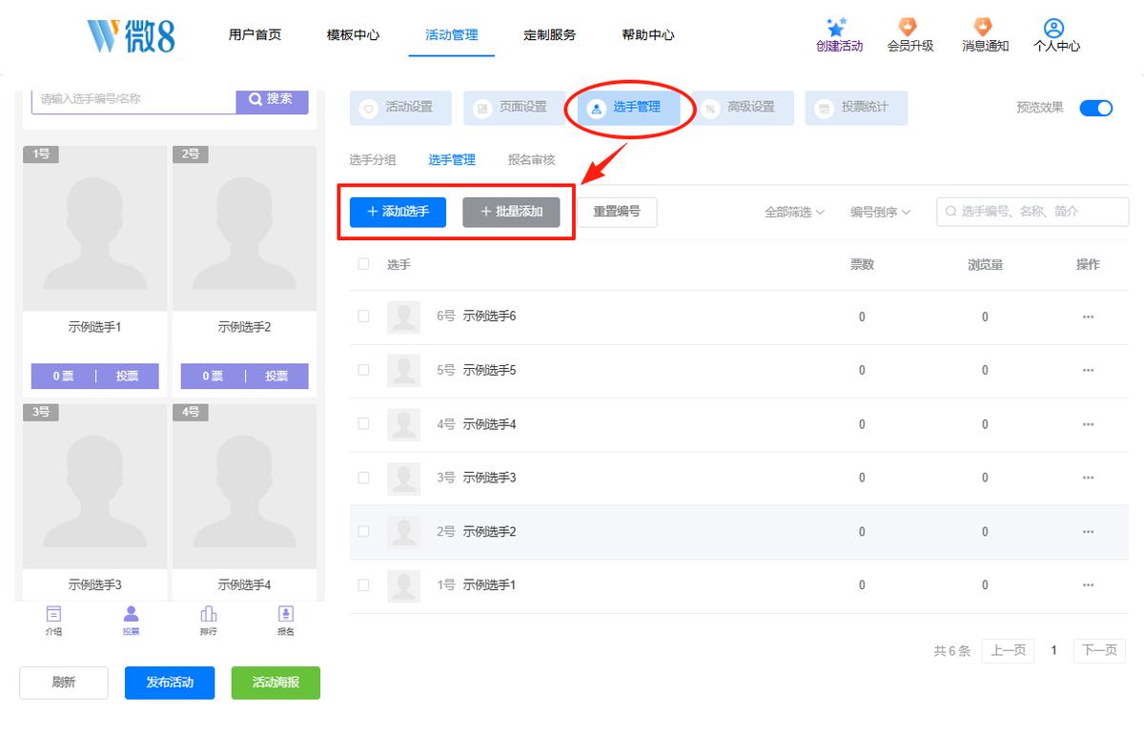Image resolution: width=1144 pixels, height=736 pixels.
Task: Open 个人中心 profile icon
Action: click(x=1053, y=28)
